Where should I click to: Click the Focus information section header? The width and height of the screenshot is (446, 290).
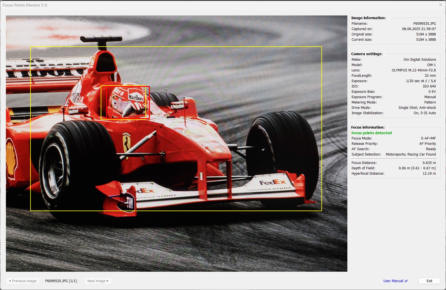(368, 127)
